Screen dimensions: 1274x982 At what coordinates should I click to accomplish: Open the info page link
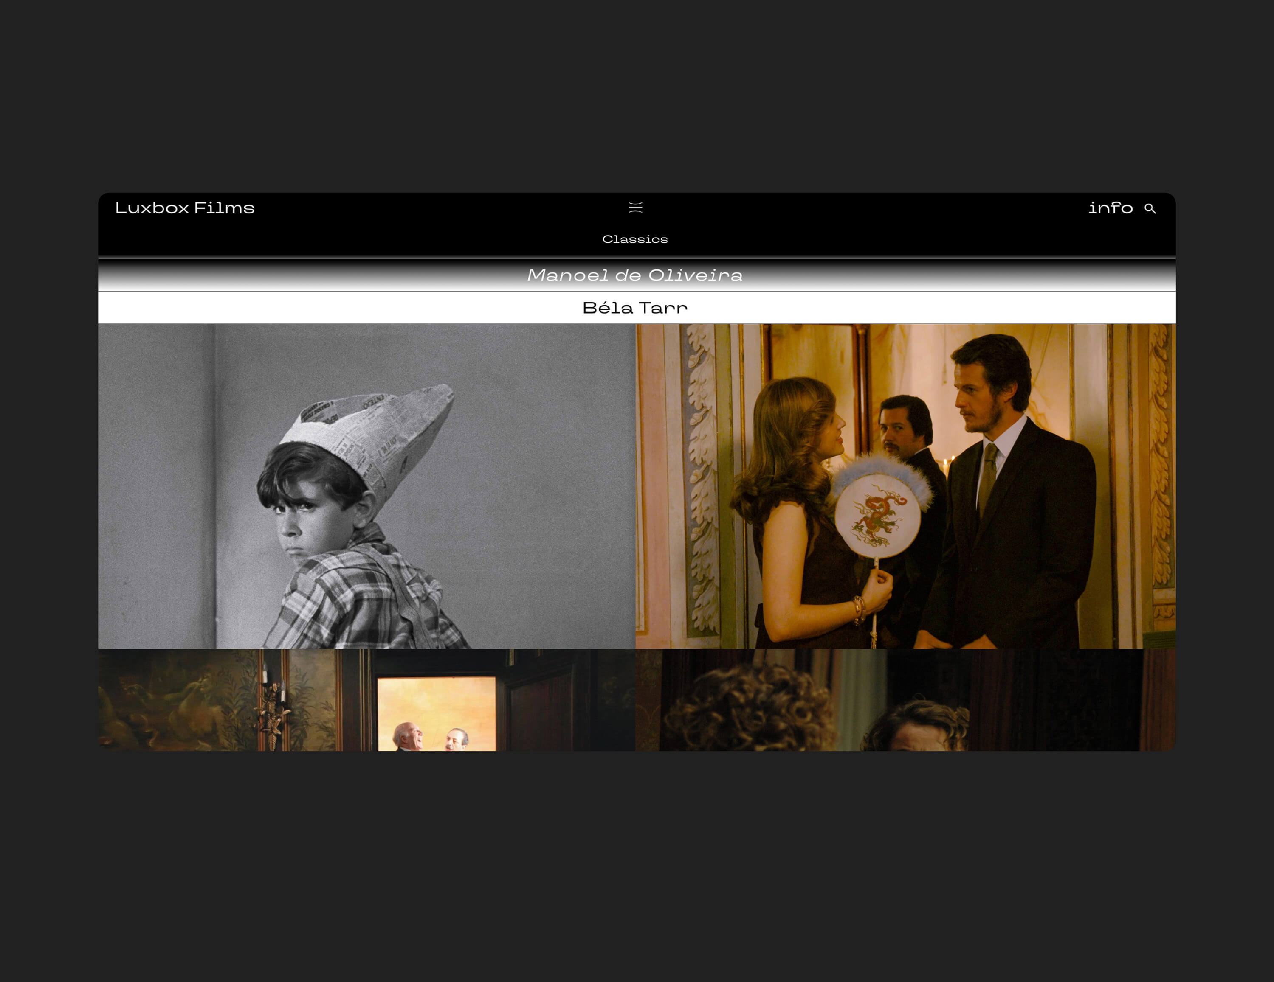1110,208
